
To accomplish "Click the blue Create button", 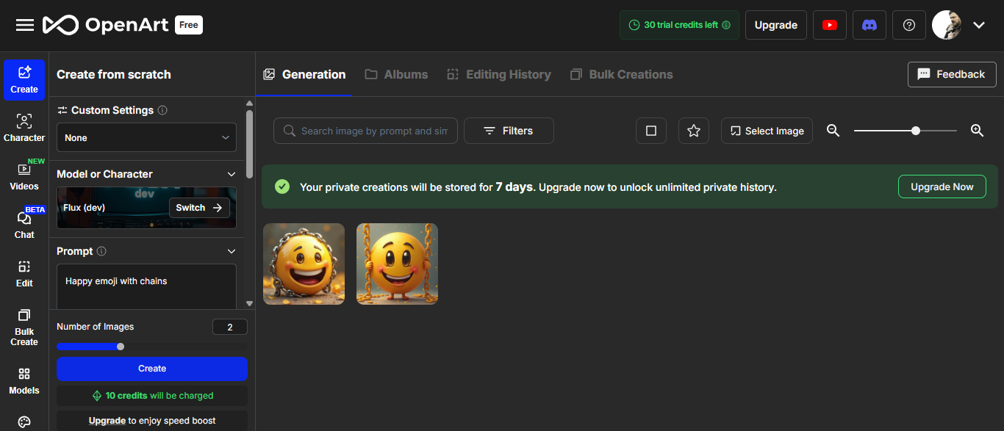I will pyautogui.click(x=152, y=369).
